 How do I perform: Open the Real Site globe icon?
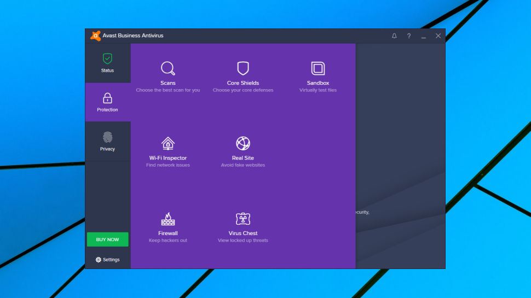coord(243,143)
